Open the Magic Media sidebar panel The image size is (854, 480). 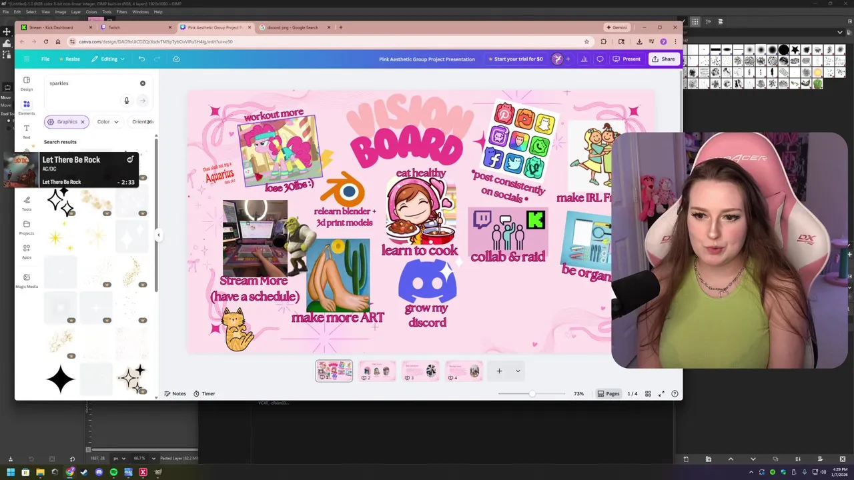(27, 281)
